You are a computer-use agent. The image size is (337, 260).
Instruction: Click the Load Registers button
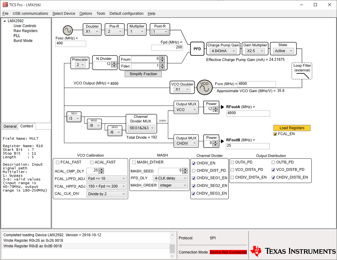[x=292, y=128]
